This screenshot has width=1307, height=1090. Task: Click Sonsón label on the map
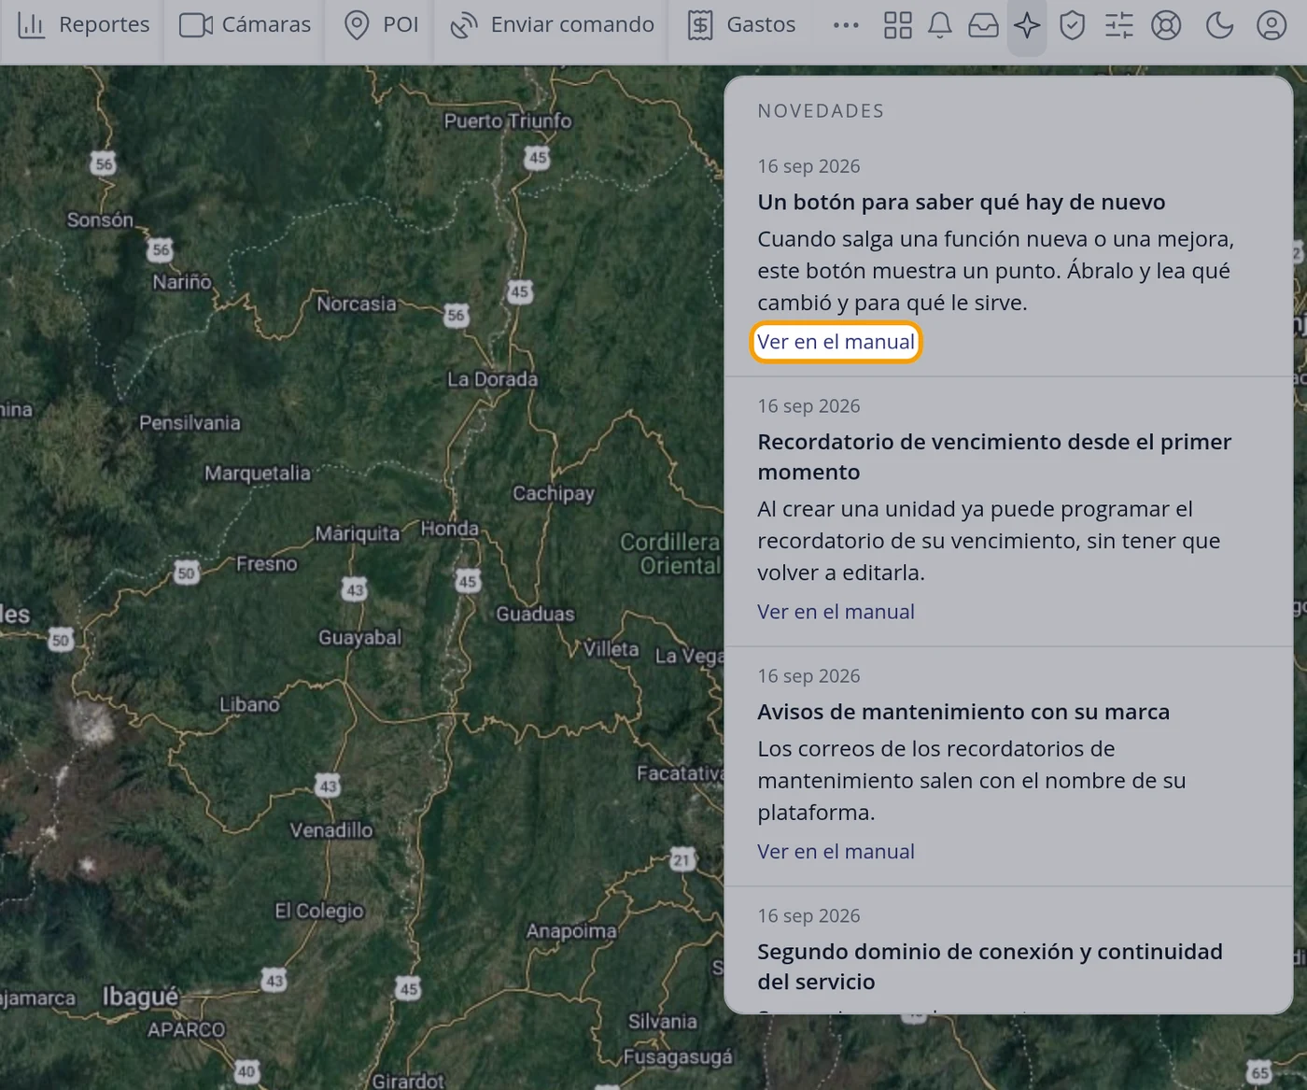100,219
